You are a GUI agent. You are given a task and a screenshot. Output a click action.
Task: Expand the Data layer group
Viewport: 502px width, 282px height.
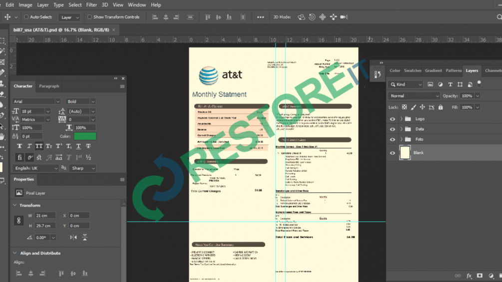pyautogui.click(x=401, y=129)
